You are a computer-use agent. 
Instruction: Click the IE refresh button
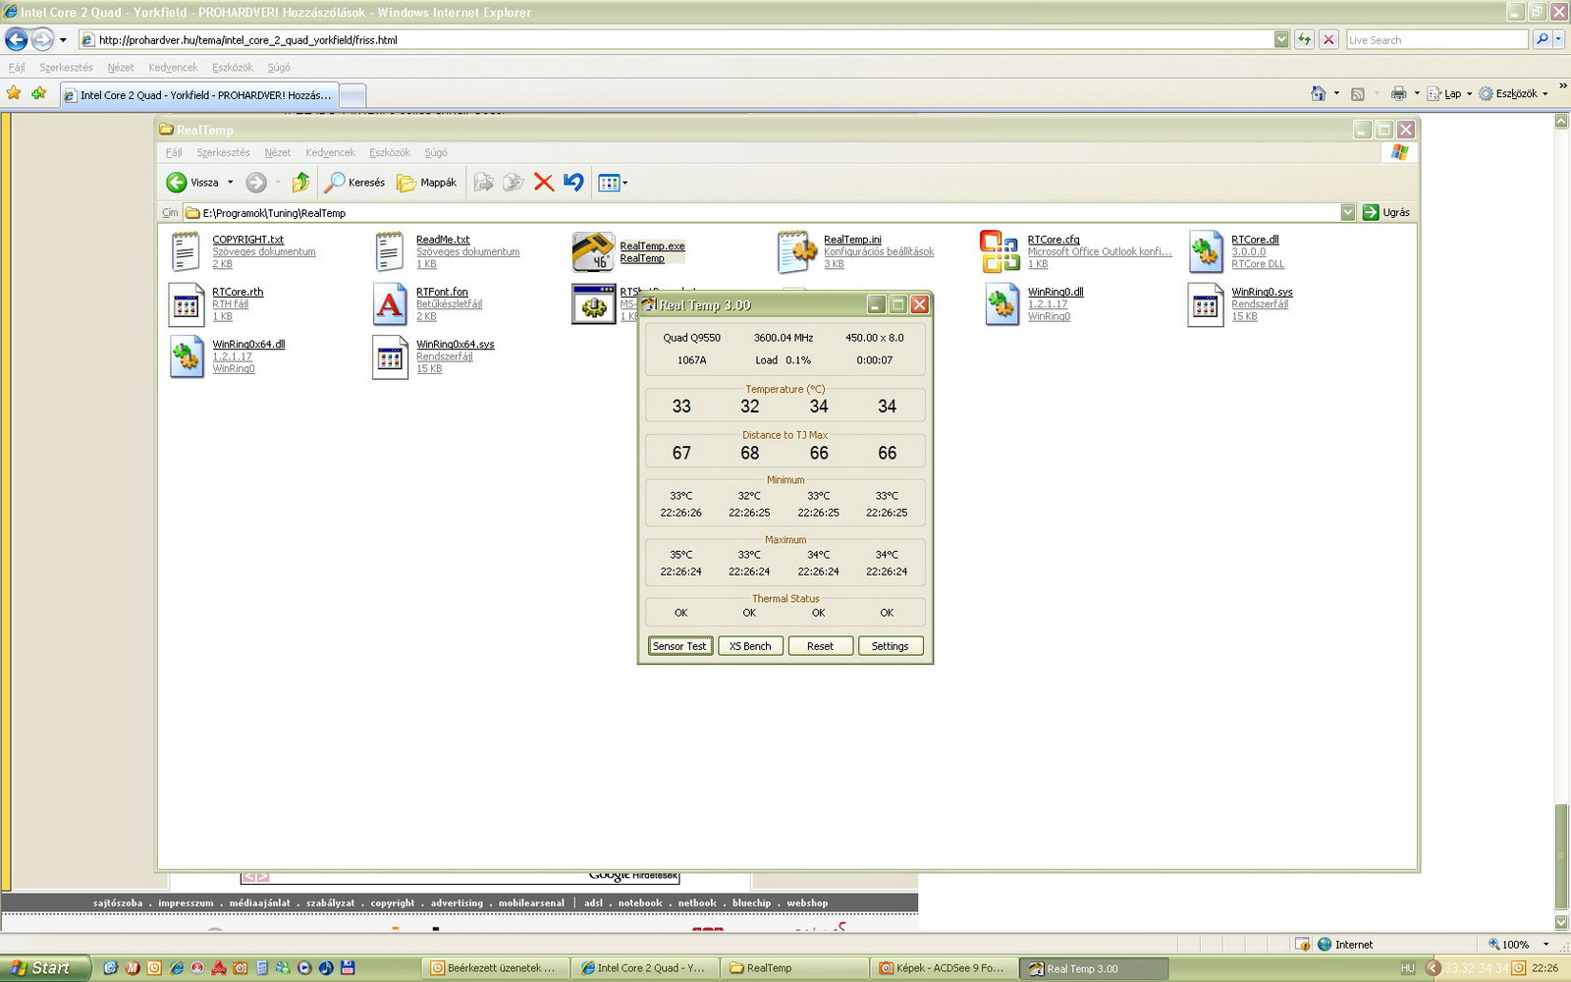coord(1304,39)
